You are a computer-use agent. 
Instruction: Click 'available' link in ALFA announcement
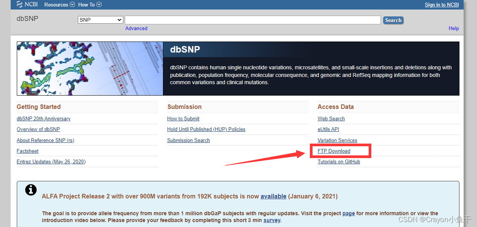(x=273, y=197)
